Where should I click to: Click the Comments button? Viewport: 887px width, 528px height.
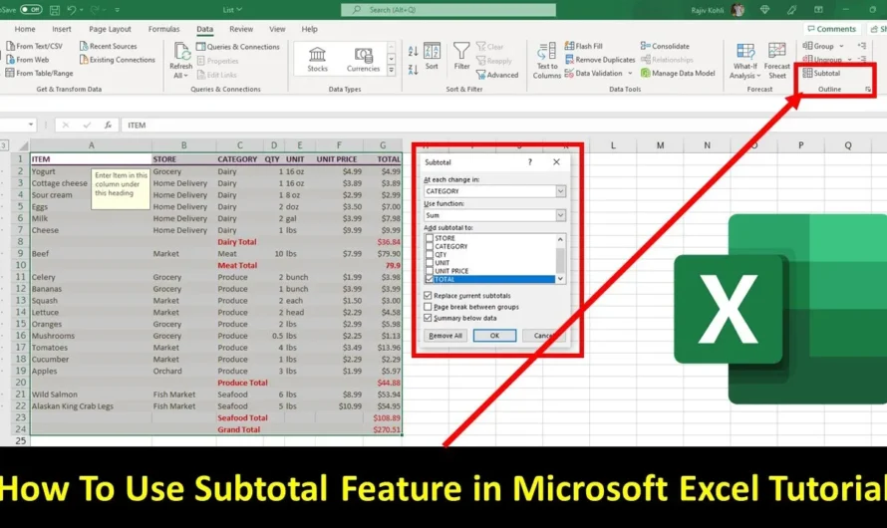coord(831,29)
